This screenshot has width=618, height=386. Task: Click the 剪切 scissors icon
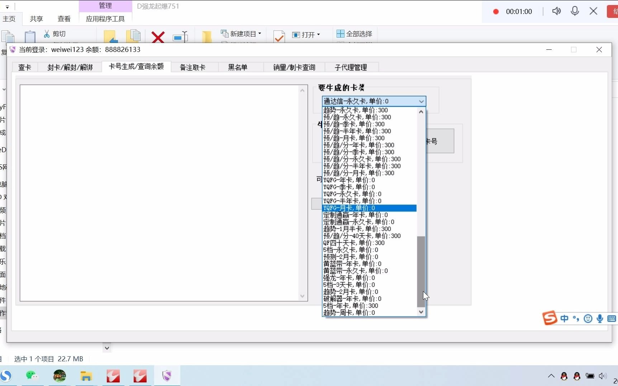[47, 34]
